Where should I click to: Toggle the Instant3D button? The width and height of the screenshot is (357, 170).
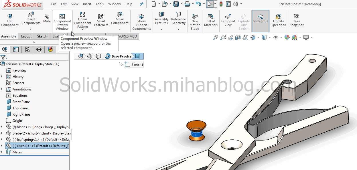pos(260,21)
